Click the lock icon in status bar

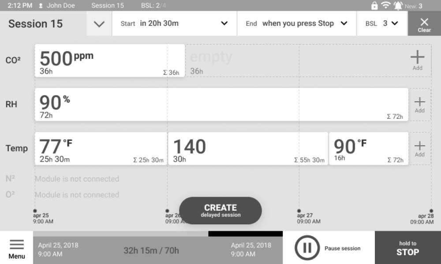374,6
